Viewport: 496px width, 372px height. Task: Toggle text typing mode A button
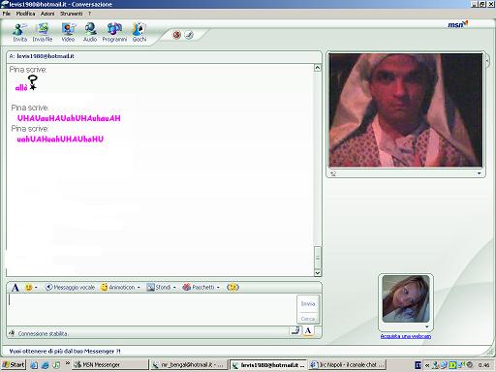pyautogui.click(x=308, y=330)
